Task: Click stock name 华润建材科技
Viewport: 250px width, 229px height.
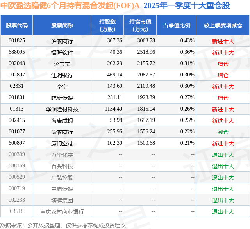Action: click(x=62, y=109)
